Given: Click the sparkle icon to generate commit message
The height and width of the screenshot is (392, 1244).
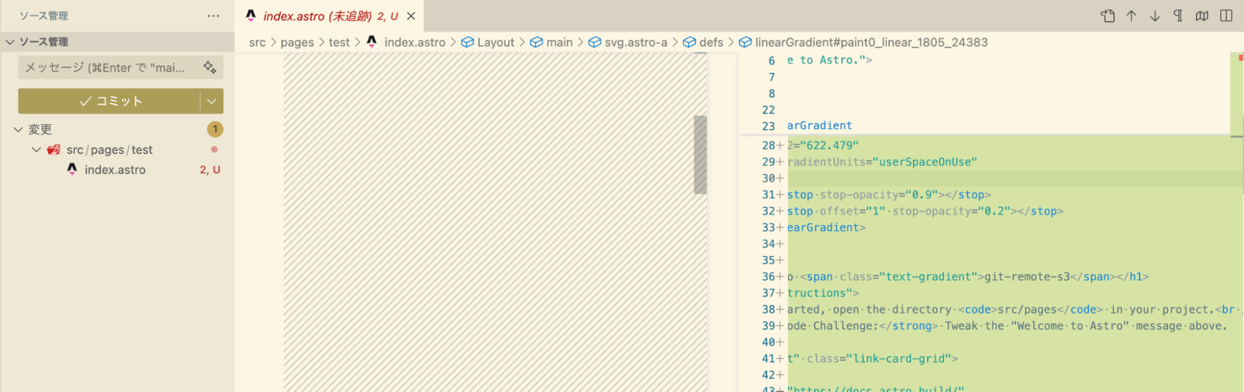Looking at the screenshot, I should pos(210,67).
